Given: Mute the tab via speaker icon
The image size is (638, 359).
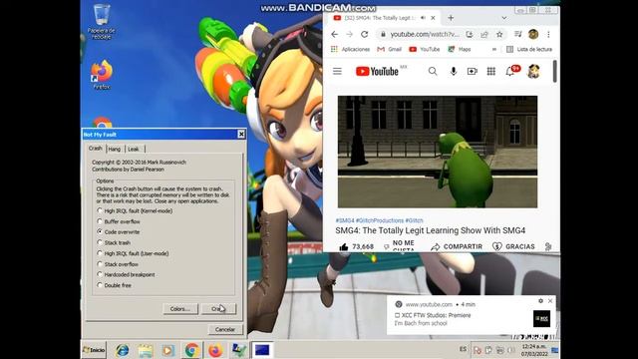Looking at the screenshot, I should coord(423,18).
